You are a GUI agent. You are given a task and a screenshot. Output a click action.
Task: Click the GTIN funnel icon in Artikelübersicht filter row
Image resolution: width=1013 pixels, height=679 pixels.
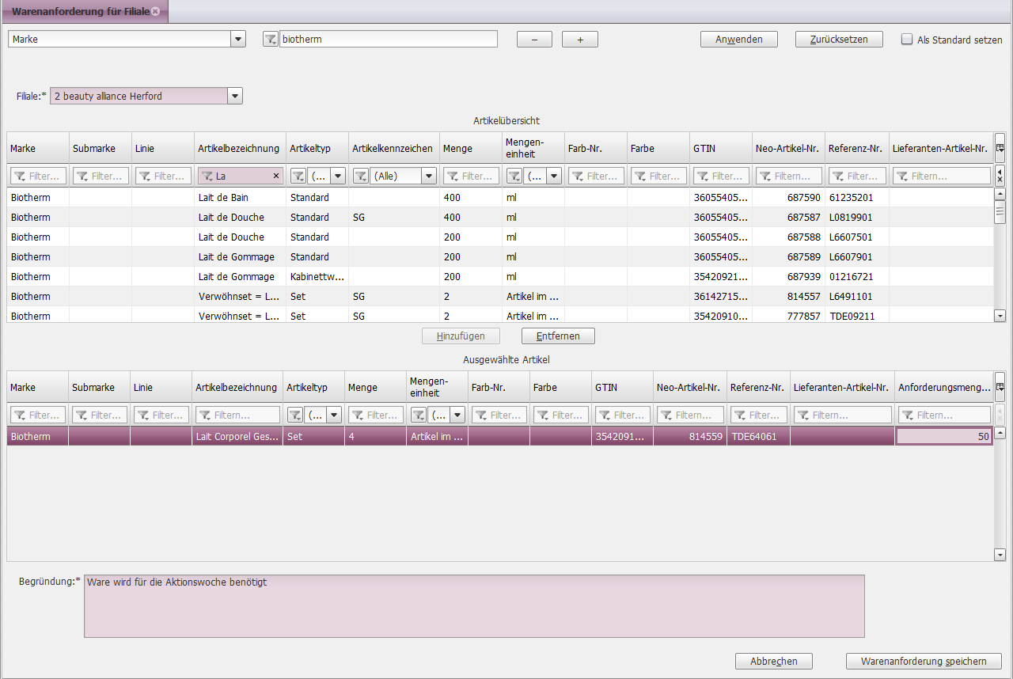[x=703, y=176]
